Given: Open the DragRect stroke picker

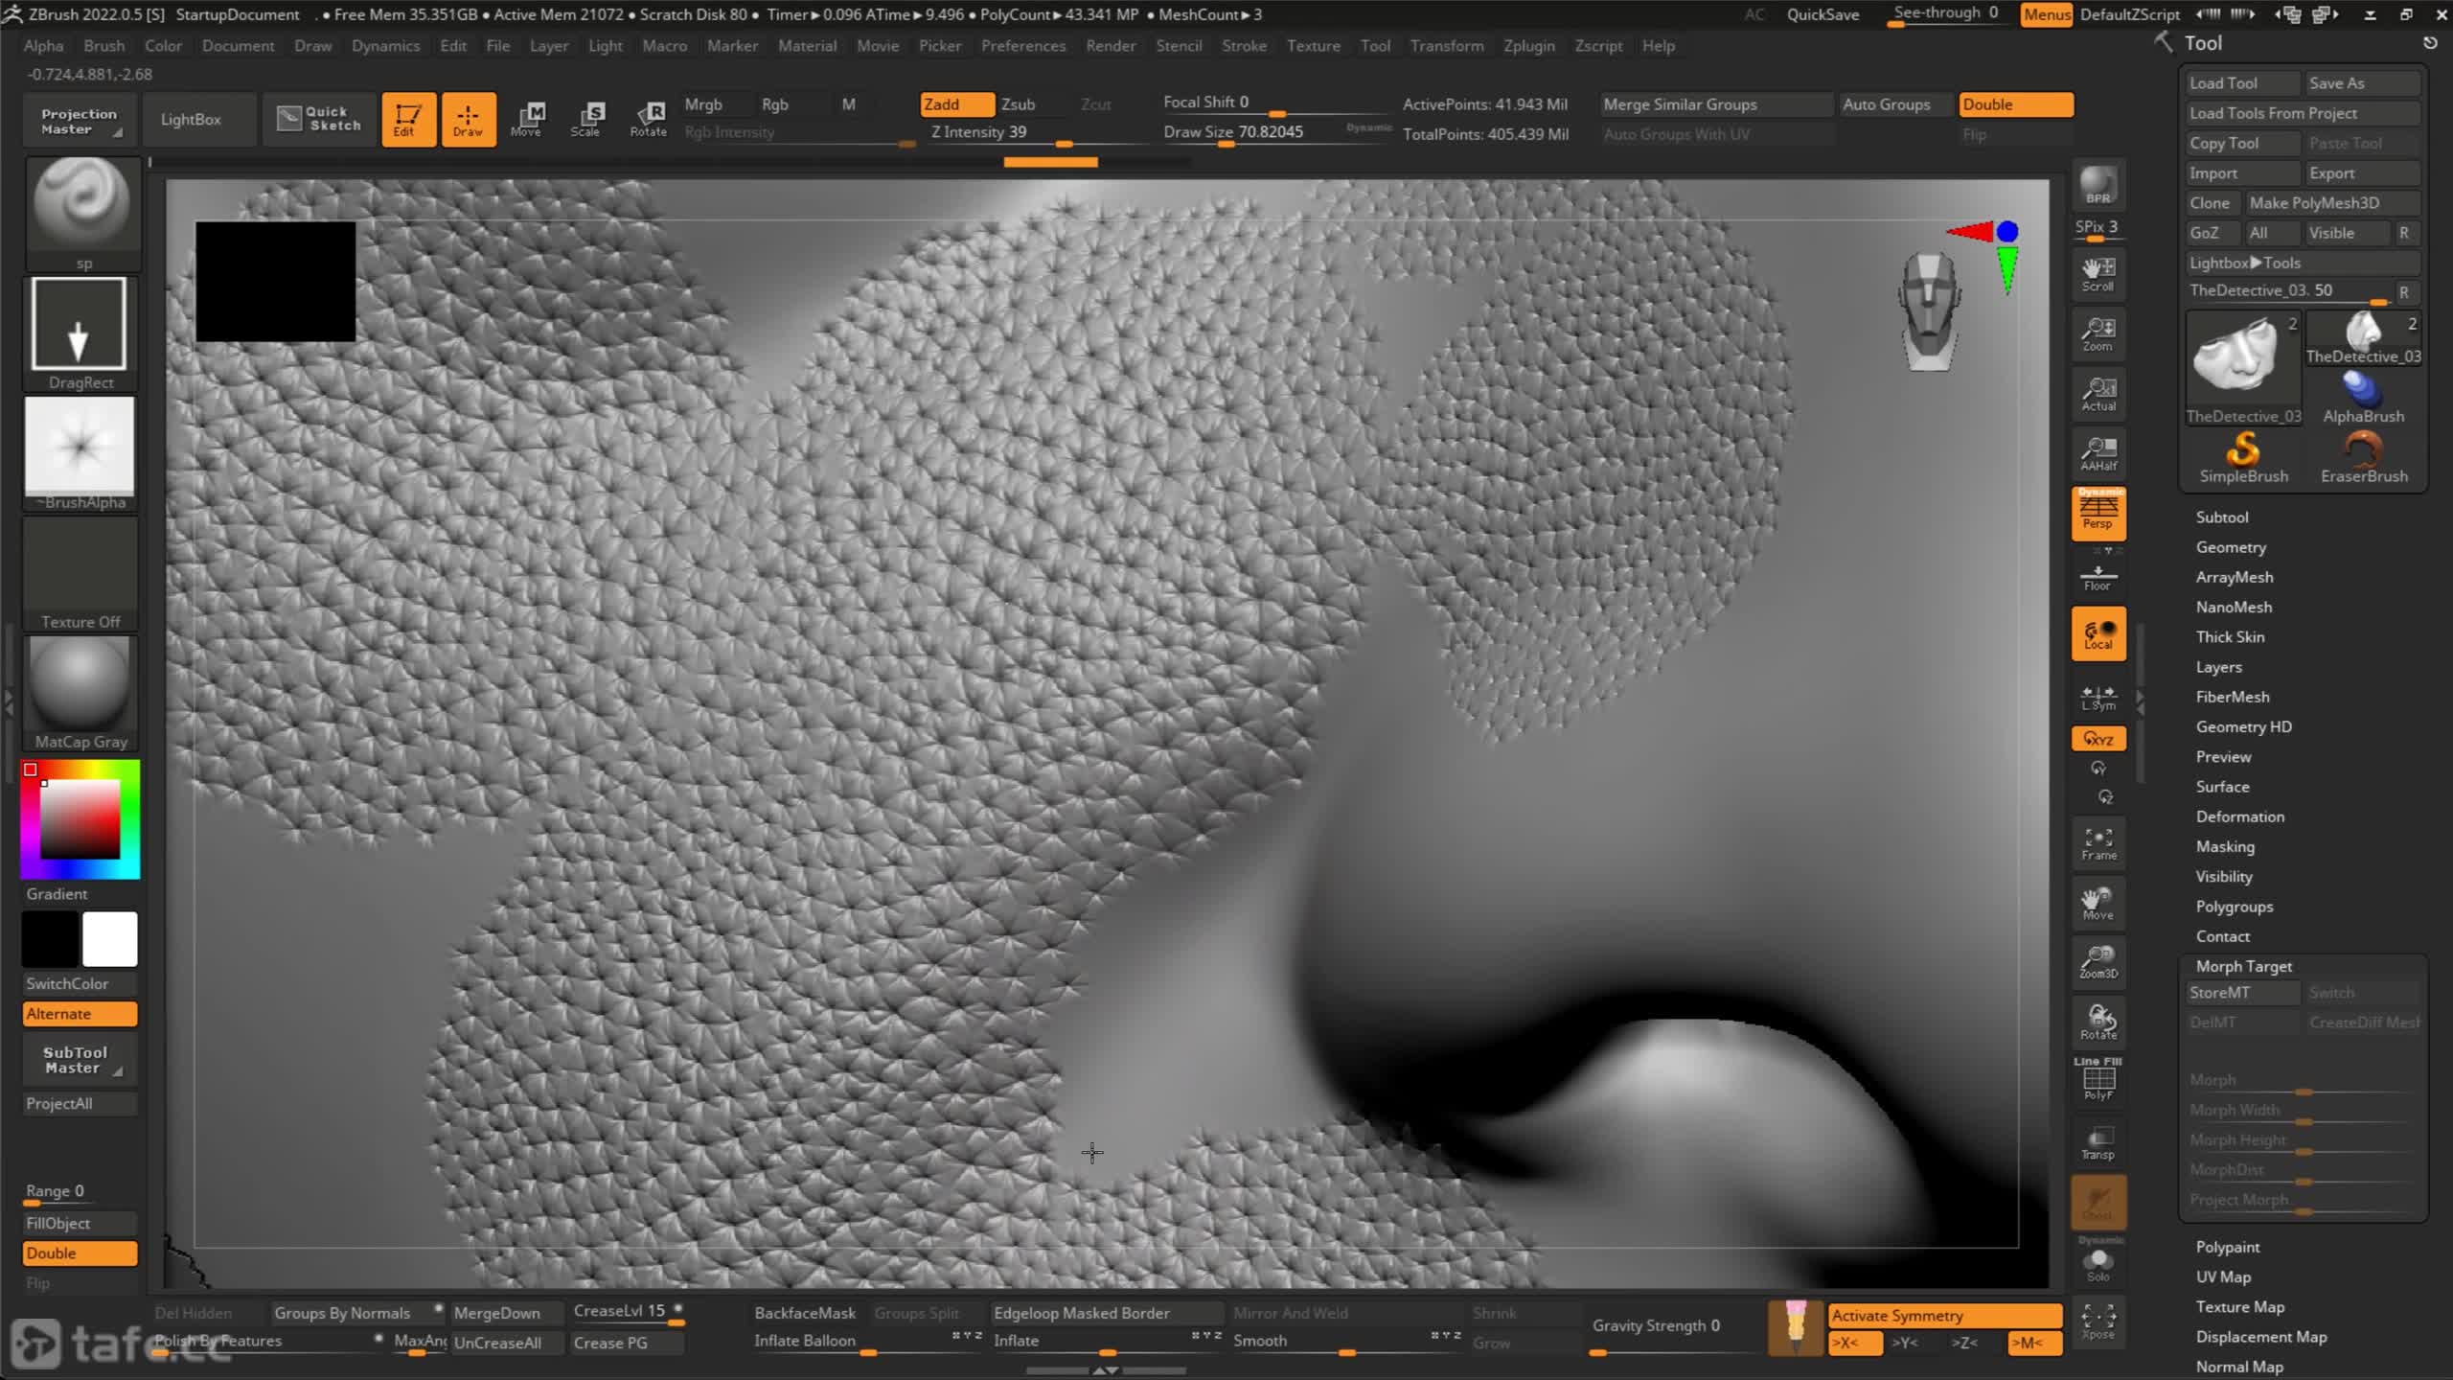Looking at the screenshot, I should click(80, 333).
